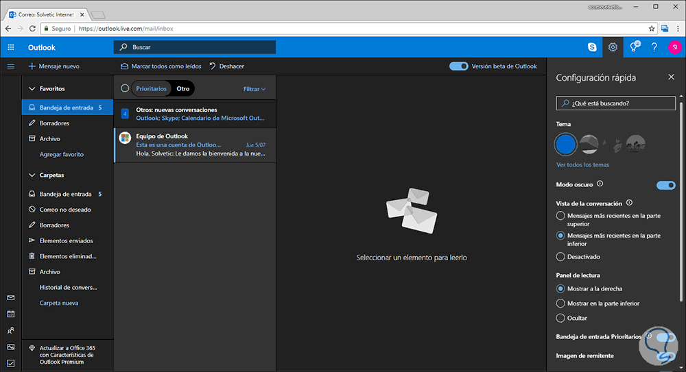The width and height of the screenshot is (686, 372).
Task: Open Modo oscuro info icon
Action: pos(600,184)
